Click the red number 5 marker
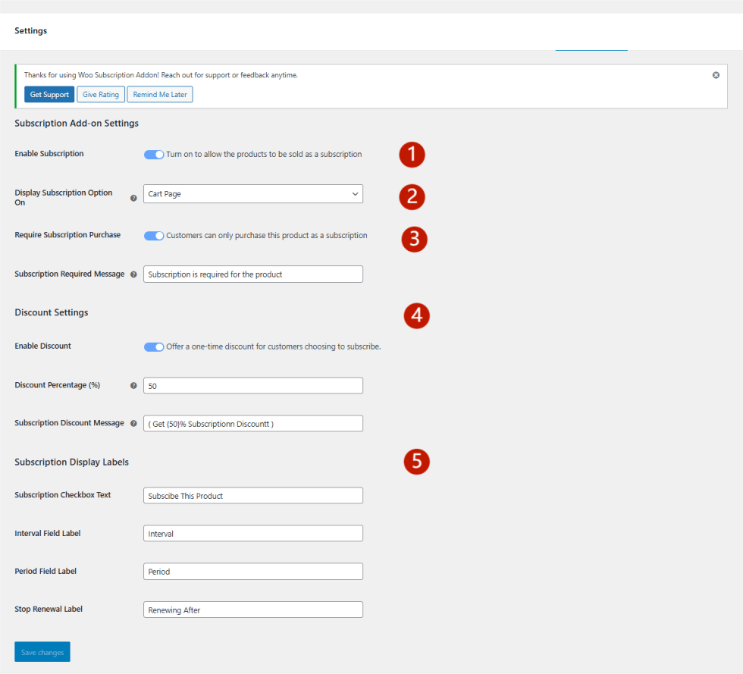This screenshot has height=674, width=743. 416,462
